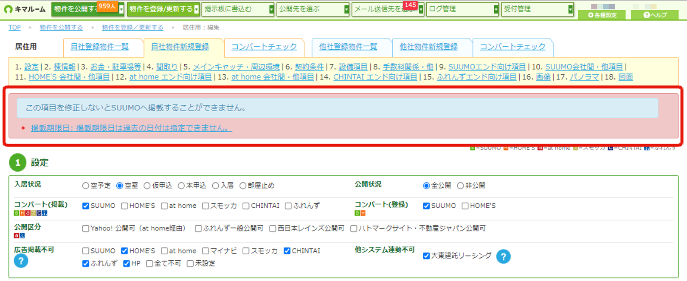Jump to お金・駐車場等 section link

115,67
